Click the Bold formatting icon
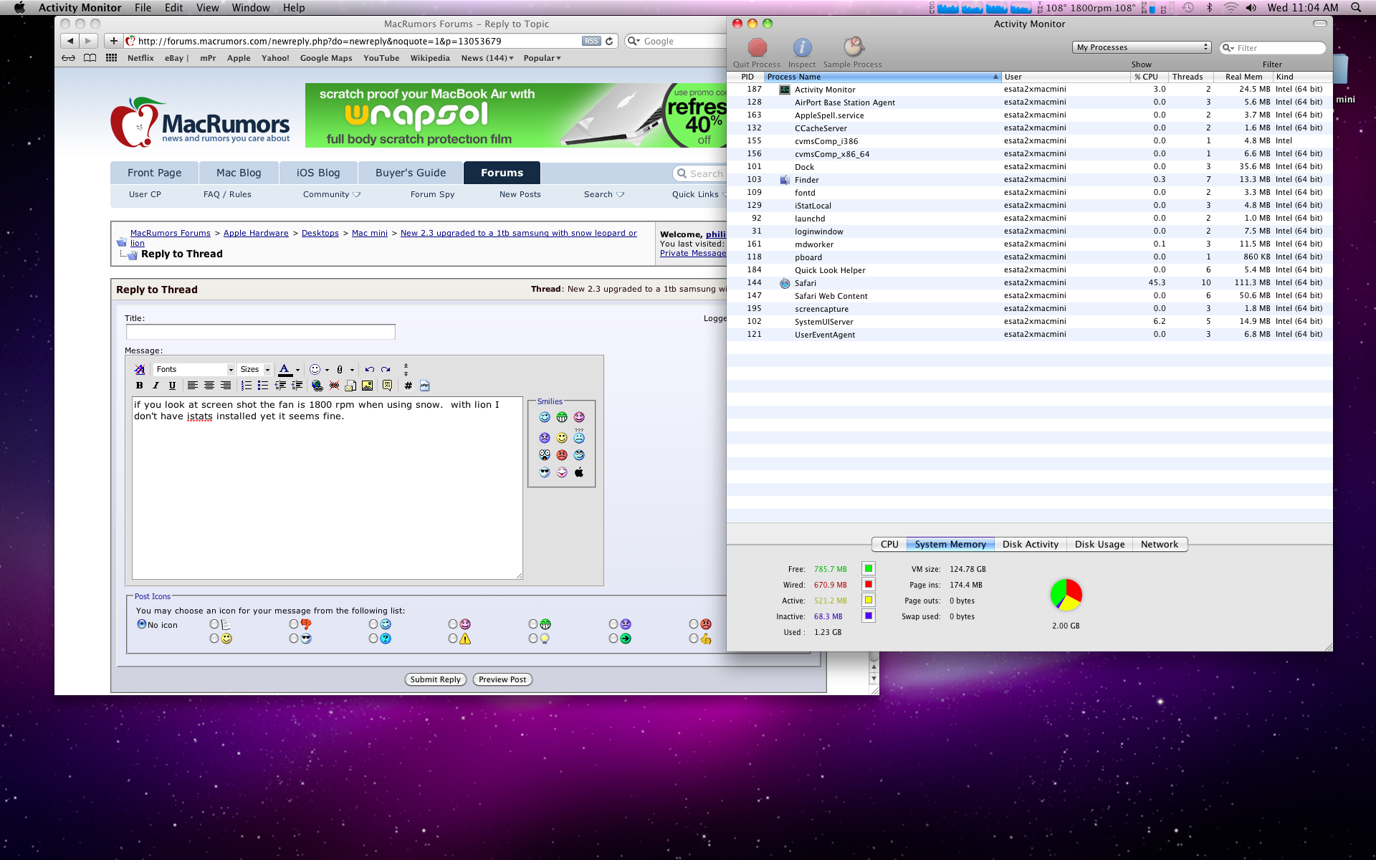Screen dimensions: 1376x860 pyautogui.click(x=140, y=386)
